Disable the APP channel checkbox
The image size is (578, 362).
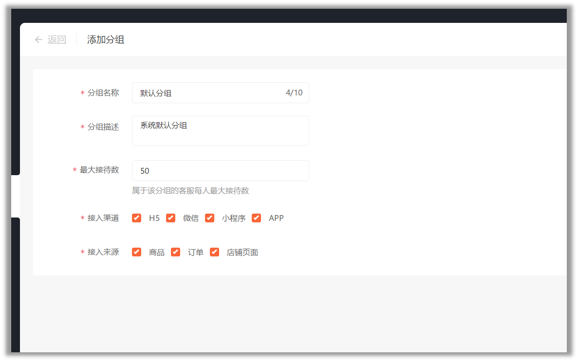(x=257, y=218)
